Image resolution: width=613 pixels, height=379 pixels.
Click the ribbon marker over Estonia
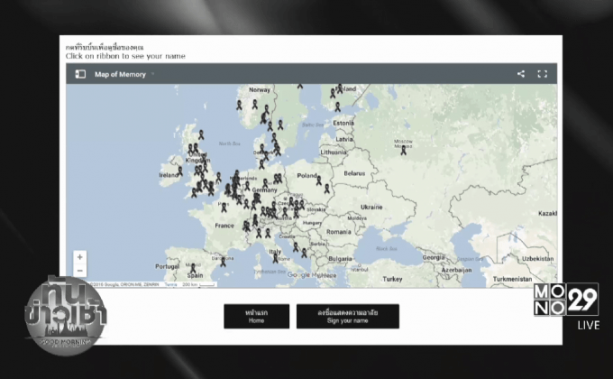(x=338, y=106)
